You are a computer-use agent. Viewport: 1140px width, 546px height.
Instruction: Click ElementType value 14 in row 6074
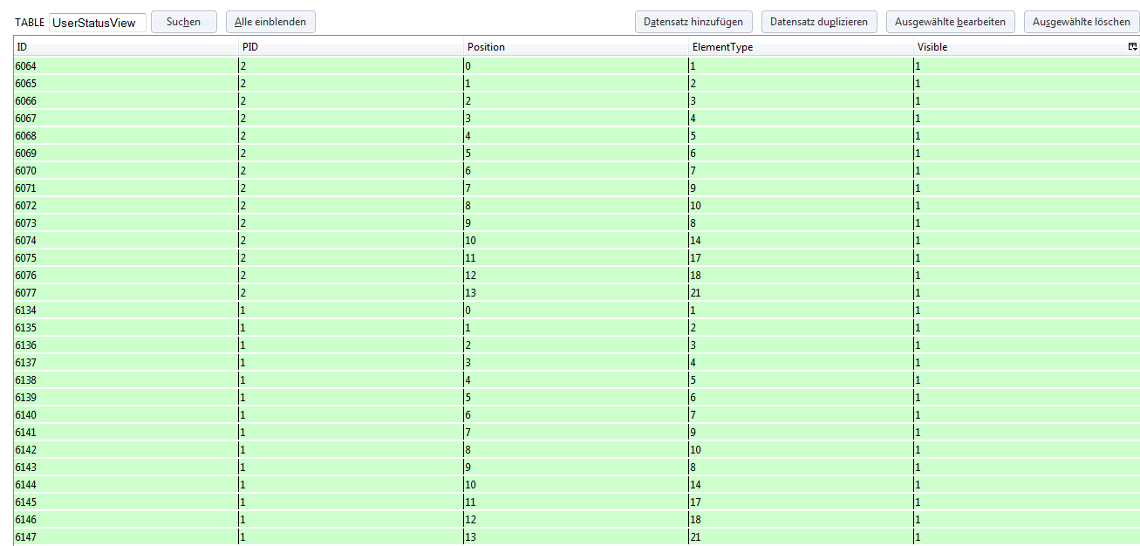coord(695,241)
